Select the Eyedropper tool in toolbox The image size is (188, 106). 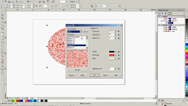pyautogui.click(x=2, y=62)
